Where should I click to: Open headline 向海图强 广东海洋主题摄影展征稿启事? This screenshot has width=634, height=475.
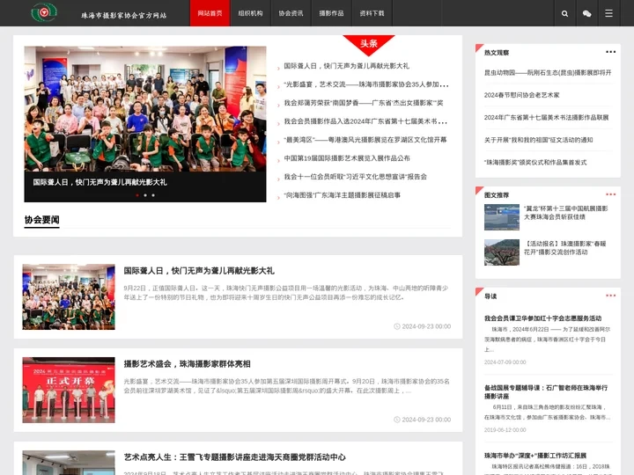point(342,195)
